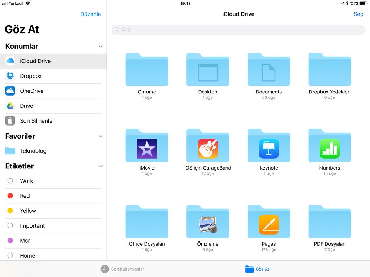
Task: Select the Work tag circle
Action: (x=10, y=181)
